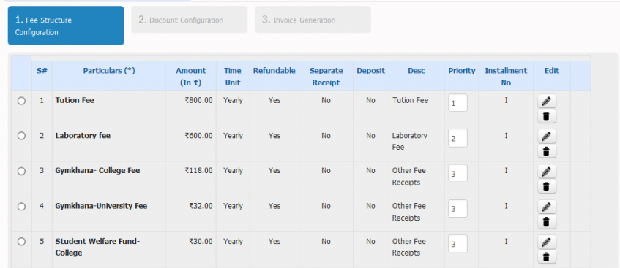Open the Fee Structure Configuration step
620x268 pixels.
click(66, 26)
